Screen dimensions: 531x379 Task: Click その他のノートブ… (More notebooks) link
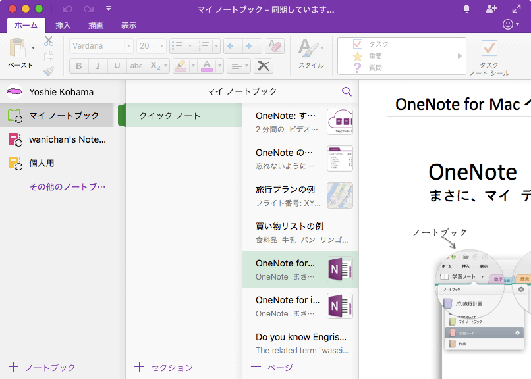[x=67, y=187]
